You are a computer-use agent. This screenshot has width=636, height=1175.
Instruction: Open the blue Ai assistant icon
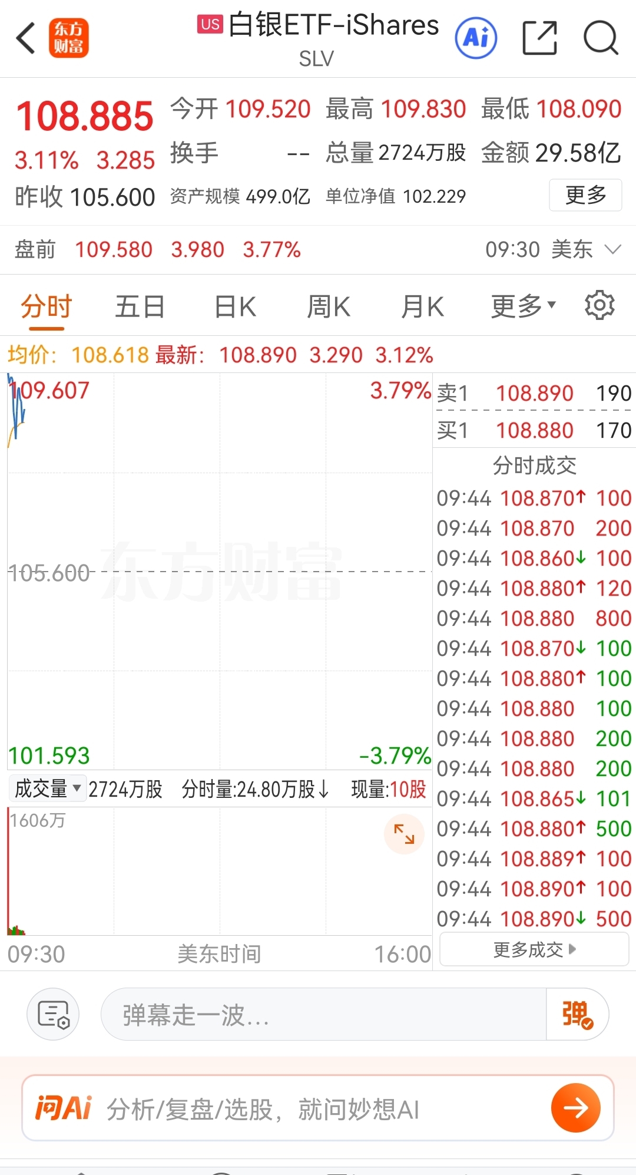point(476,38)
